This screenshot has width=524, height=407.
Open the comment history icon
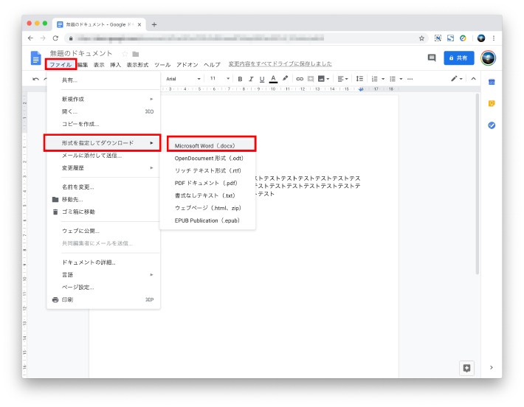(432, 58)
